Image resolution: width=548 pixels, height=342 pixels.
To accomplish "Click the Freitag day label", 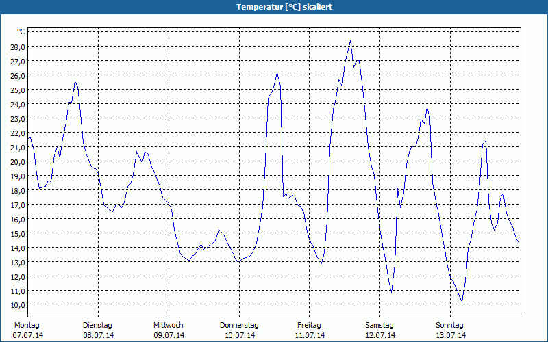I will click(x=310, y=326).
